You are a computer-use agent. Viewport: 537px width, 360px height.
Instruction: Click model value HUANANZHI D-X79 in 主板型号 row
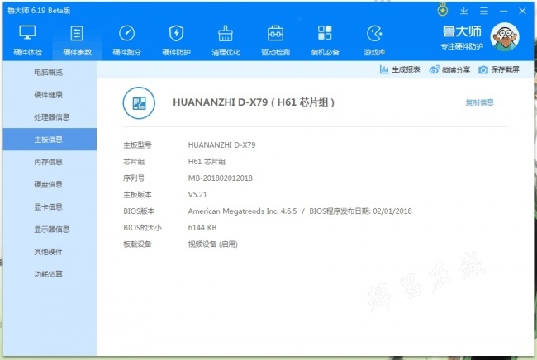pyautogui.click(x=221, y=145)
